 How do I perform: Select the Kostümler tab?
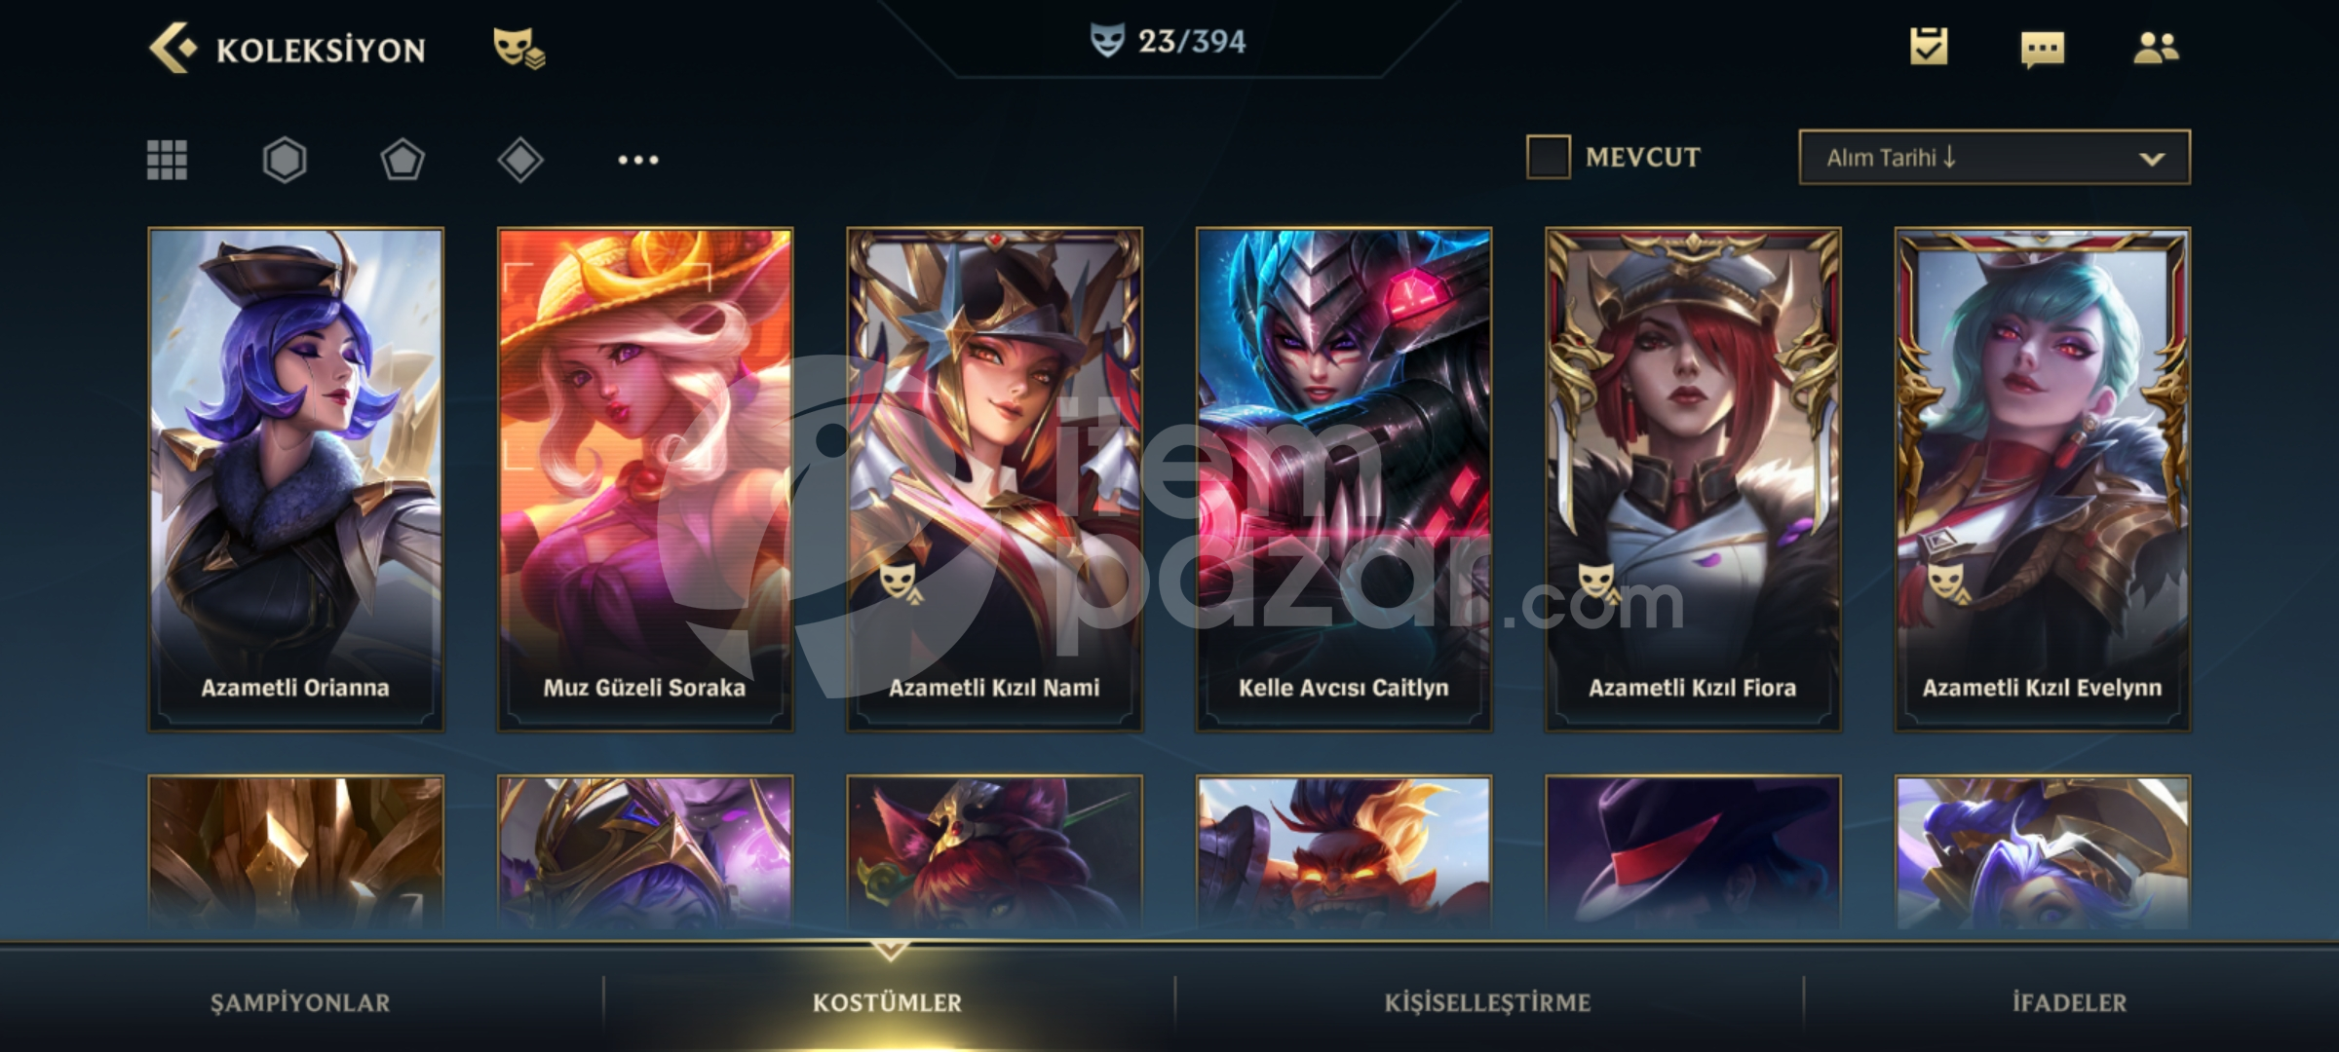(x=887, y=1002)
